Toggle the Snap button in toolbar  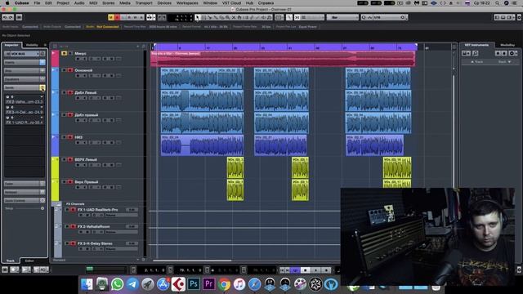coord(297,17)
